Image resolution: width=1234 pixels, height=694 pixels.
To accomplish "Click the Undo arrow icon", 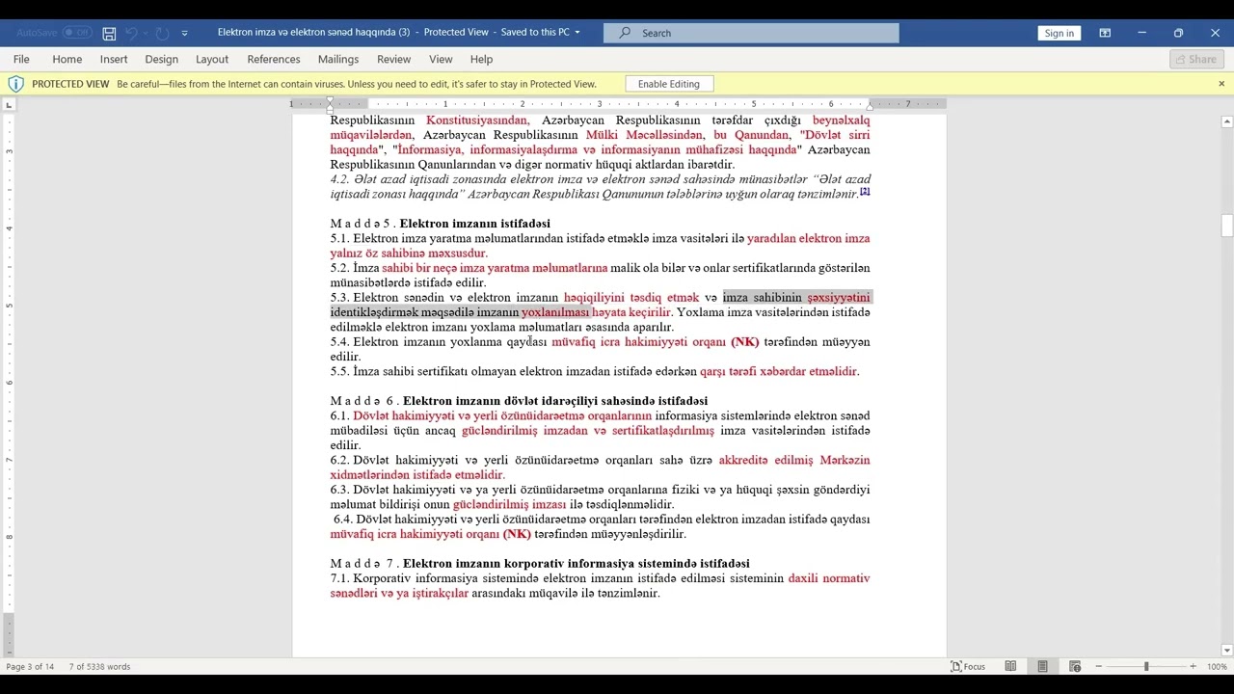I will [132, 33].
